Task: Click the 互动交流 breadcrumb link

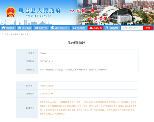Action: coord(15,34)
